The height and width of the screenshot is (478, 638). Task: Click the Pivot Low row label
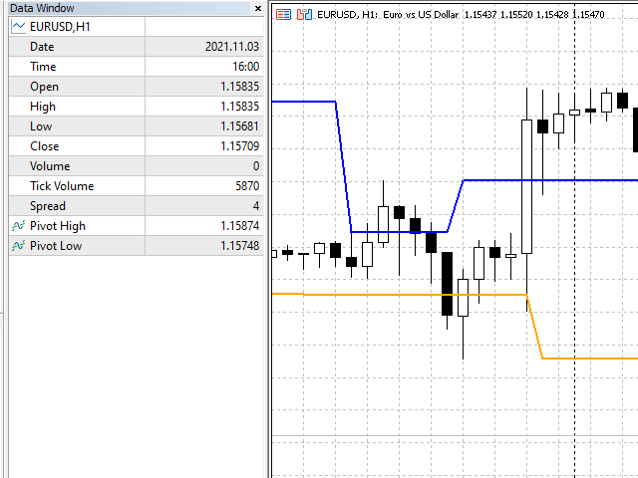[x=56, y=246]
